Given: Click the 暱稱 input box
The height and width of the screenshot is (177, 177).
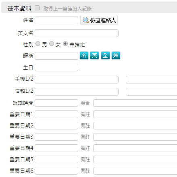Looking at the screenshot, I should click(56, 56).
